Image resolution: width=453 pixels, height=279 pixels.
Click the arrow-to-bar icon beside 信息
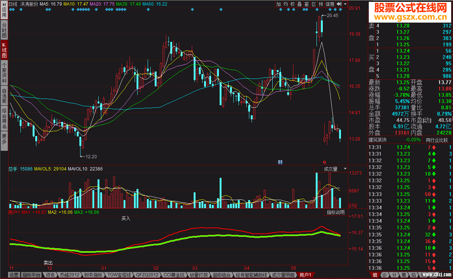(339, 4)
